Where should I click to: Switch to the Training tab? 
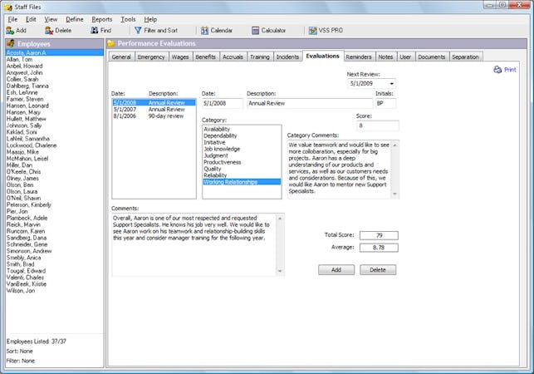tap(259, 57)
